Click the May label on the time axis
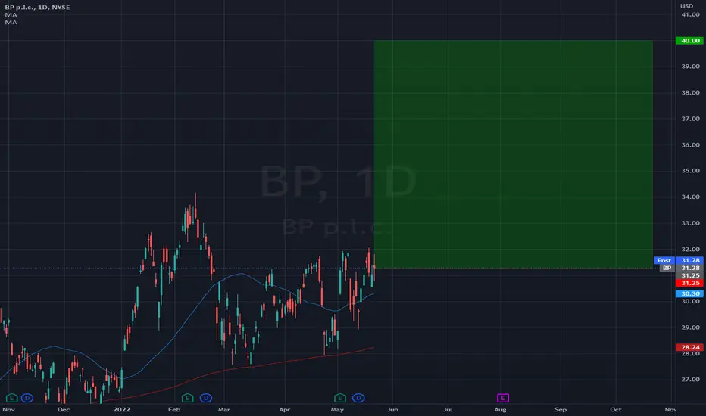 pyautogui.click(x=337, y=410)
